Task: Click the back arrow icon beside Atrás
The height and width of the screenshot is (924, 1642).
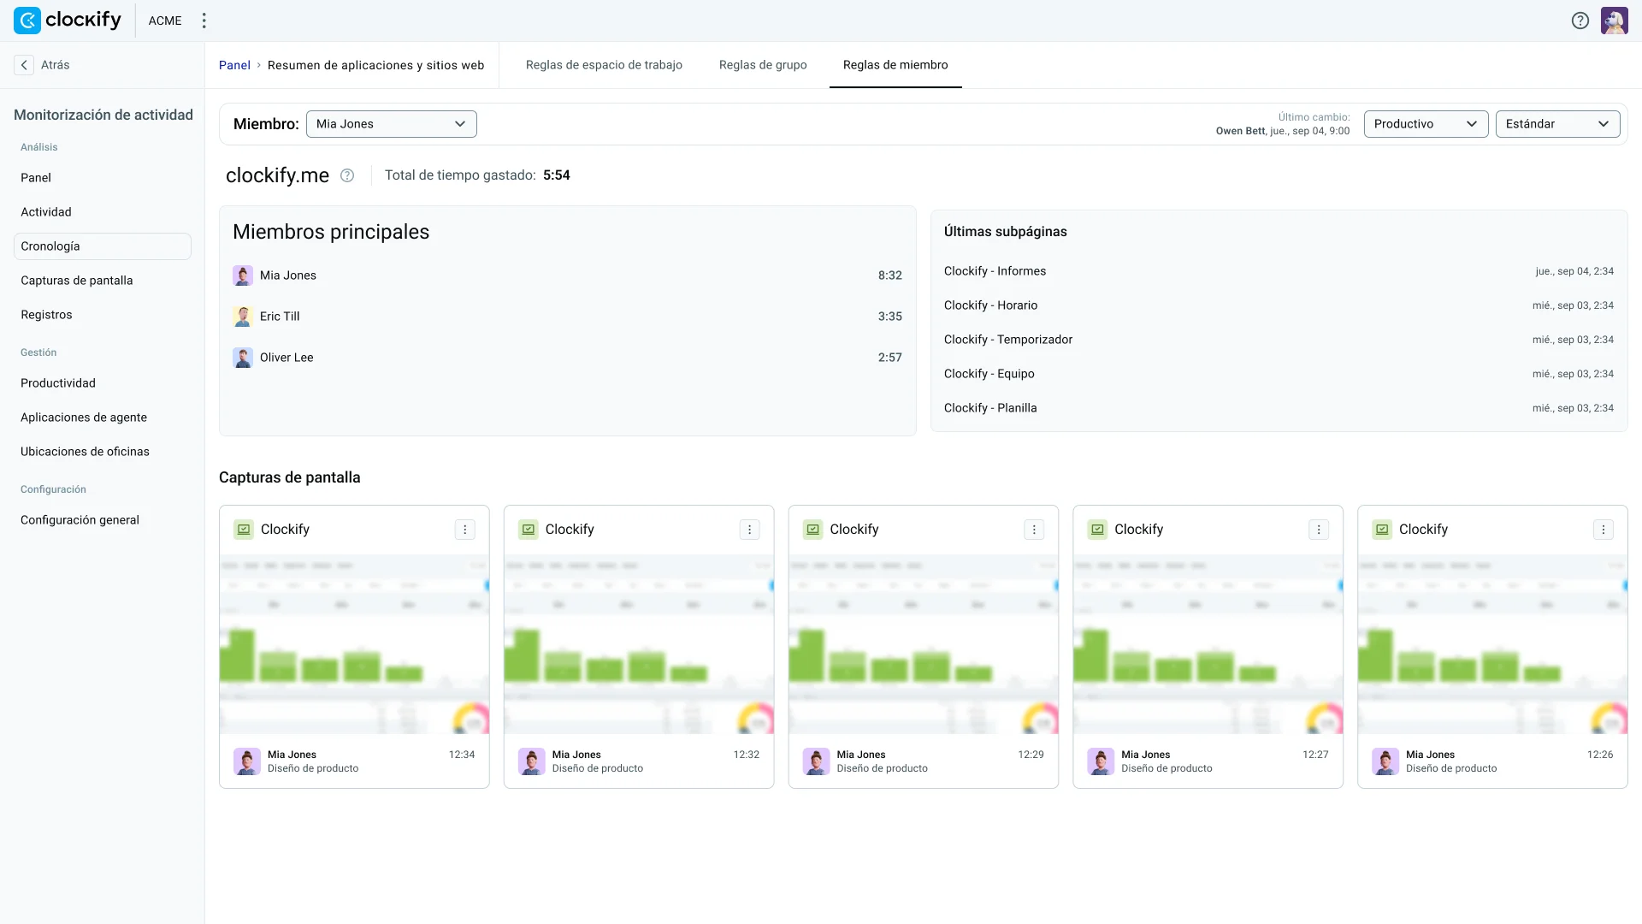Action: click(x=24, y=65)
